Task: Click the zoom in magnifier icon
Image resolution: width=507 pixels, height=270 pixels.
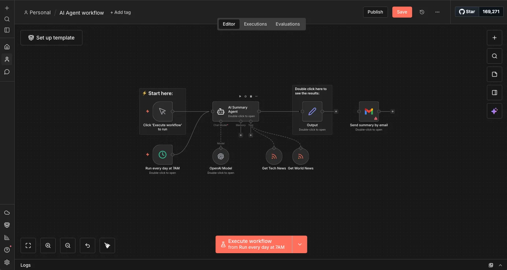Action: click(48, 245)
